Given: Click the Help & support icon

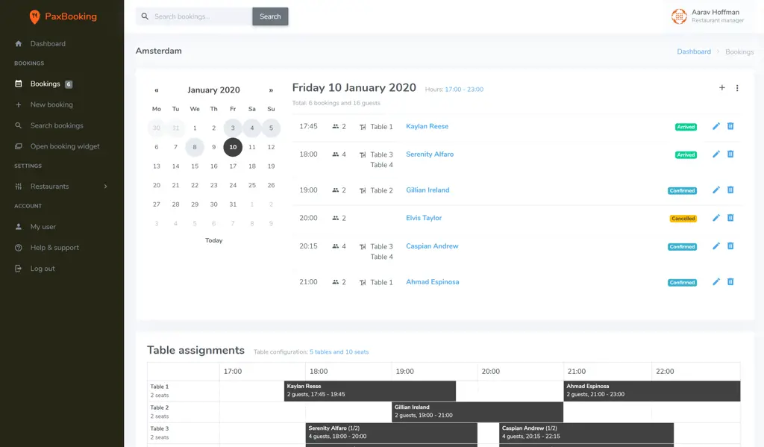Looking at the screenshot, I should pyautogui.click(x=18, y=247).
